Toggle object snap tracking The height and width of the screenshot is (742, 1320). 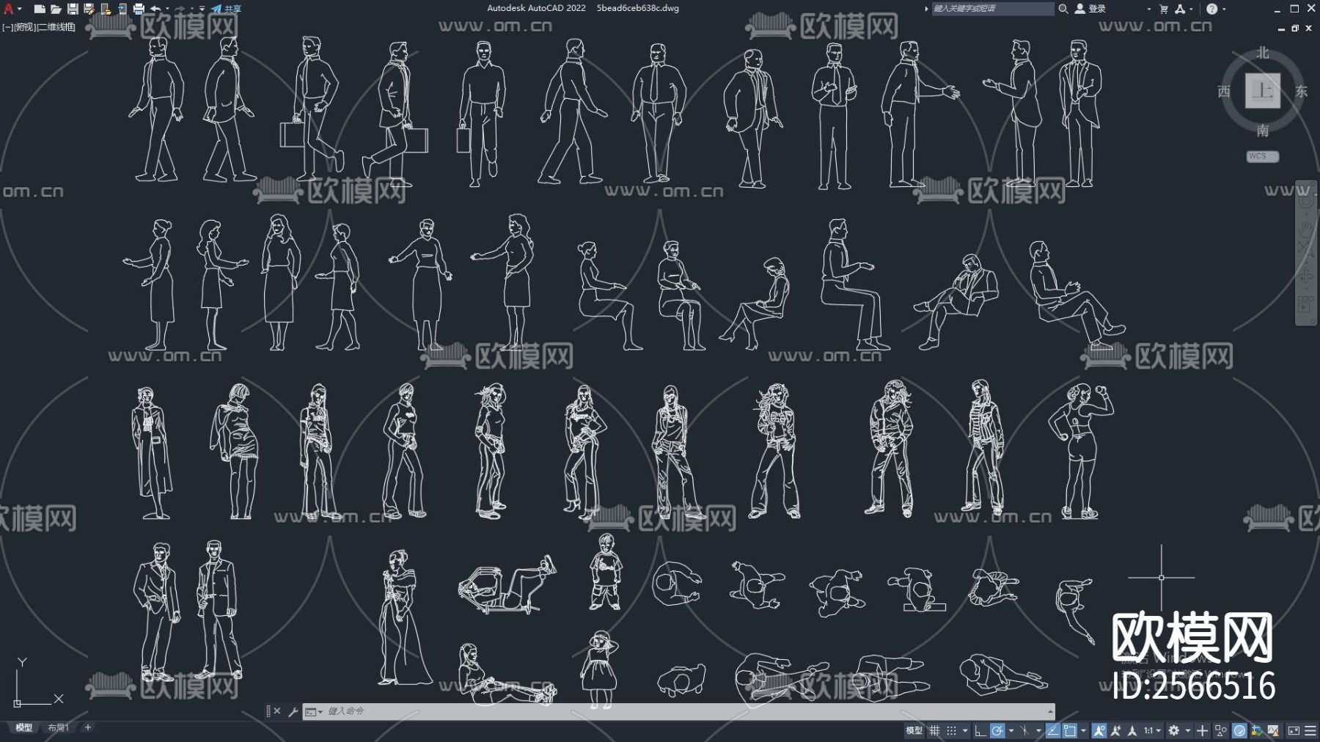coord(1052,730)
